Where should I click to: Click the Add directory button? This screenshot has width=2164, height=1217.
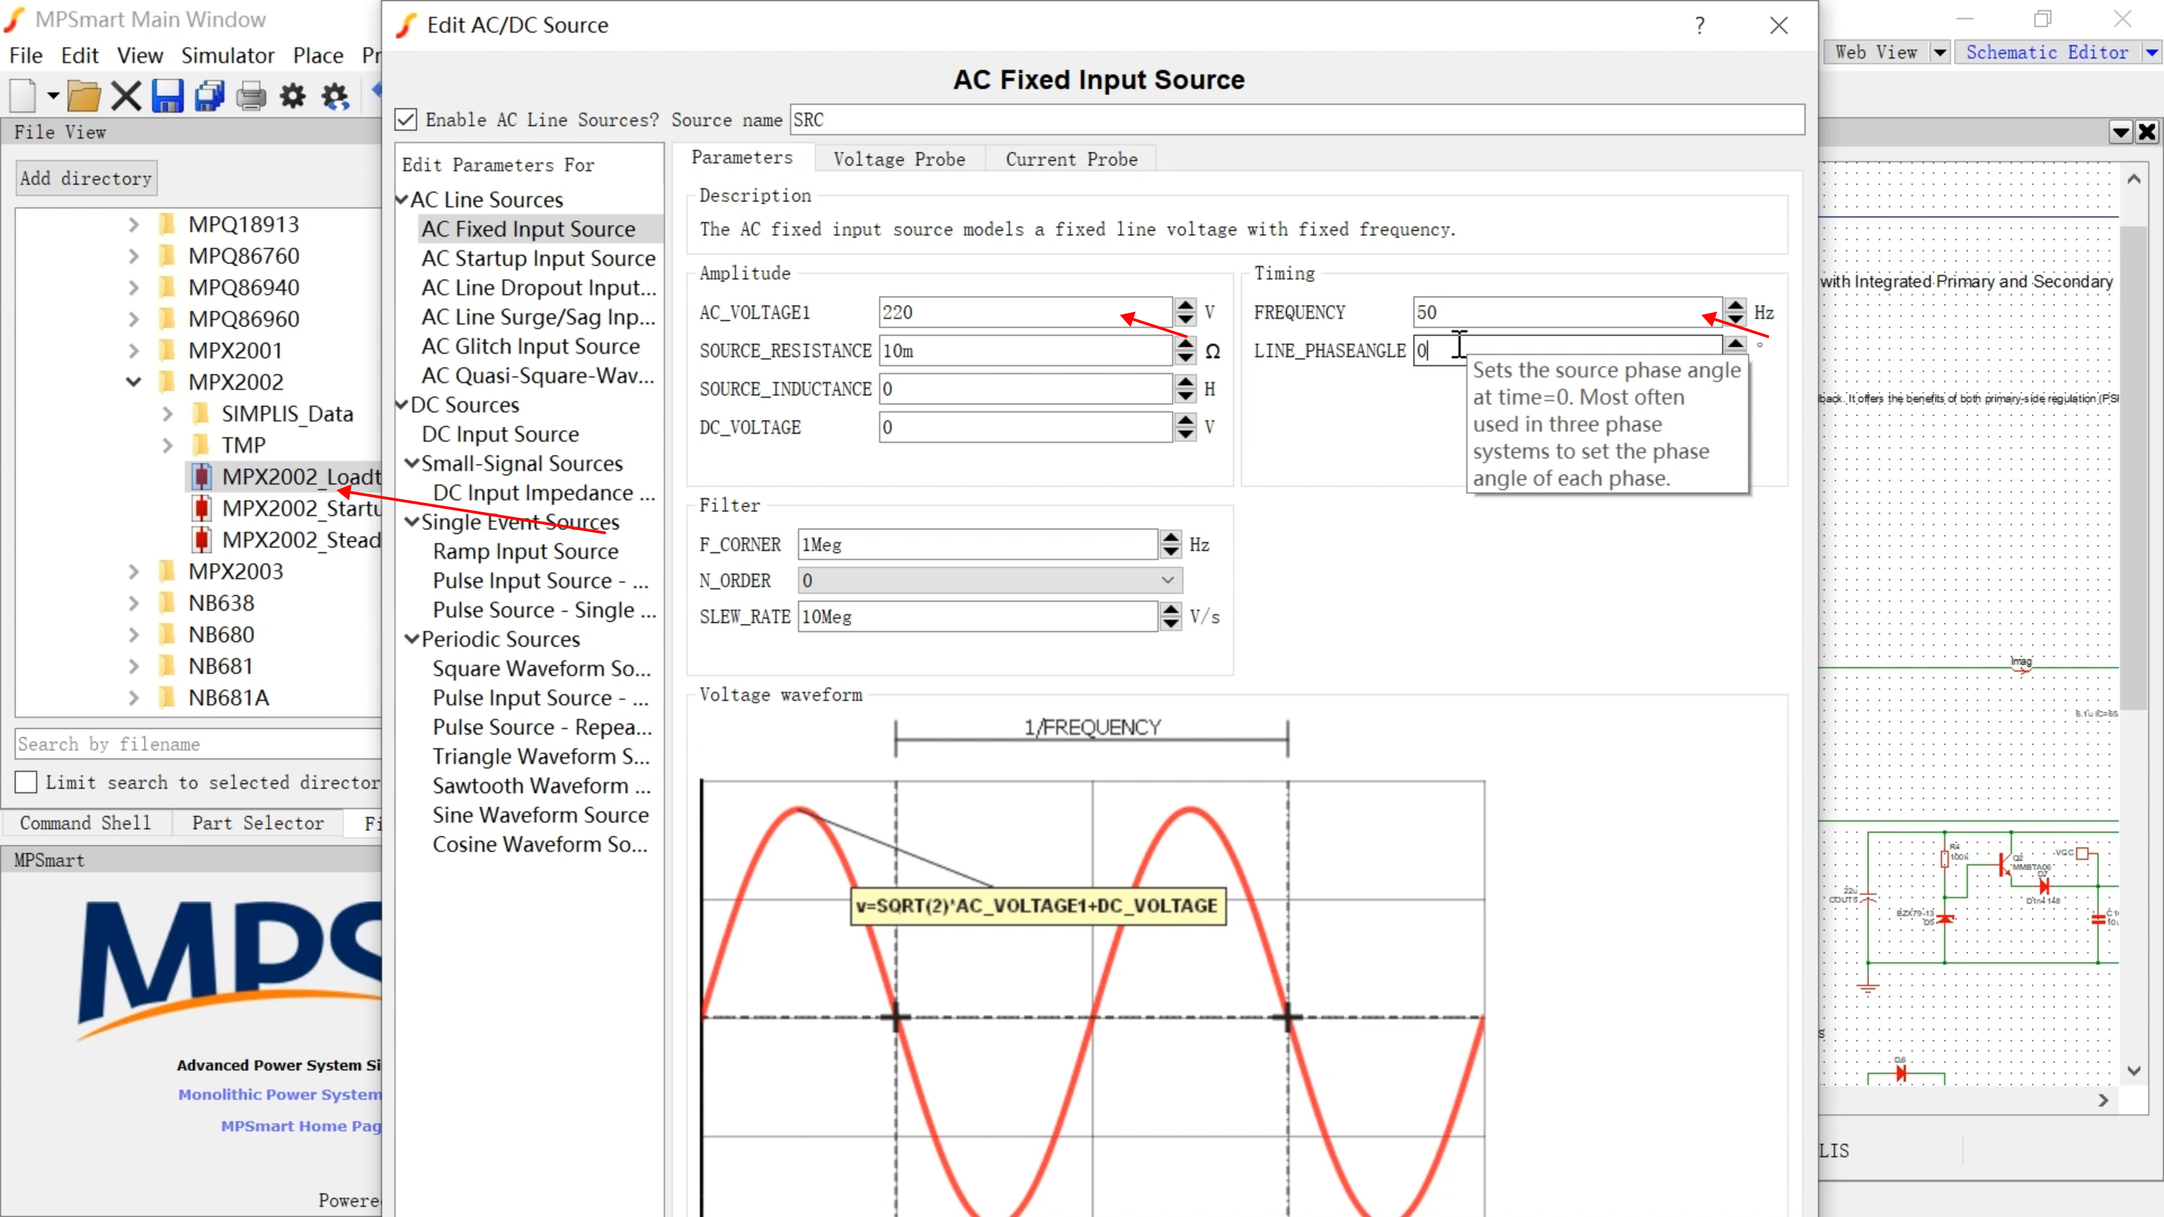pyautogui.click(x=86, y=178)
